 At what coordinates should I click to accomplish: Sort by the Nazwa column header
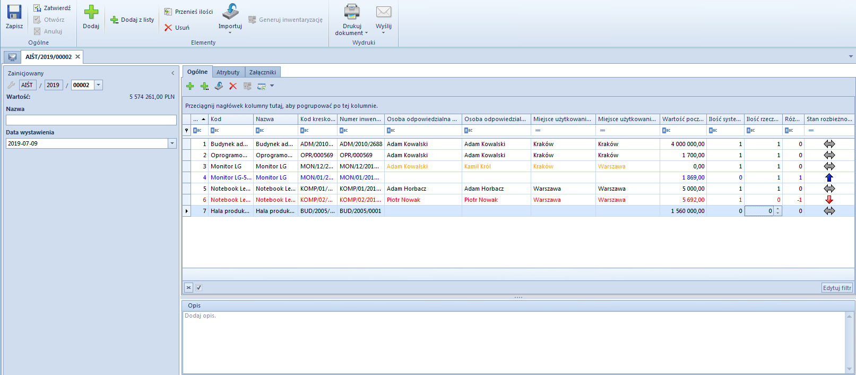275,119
